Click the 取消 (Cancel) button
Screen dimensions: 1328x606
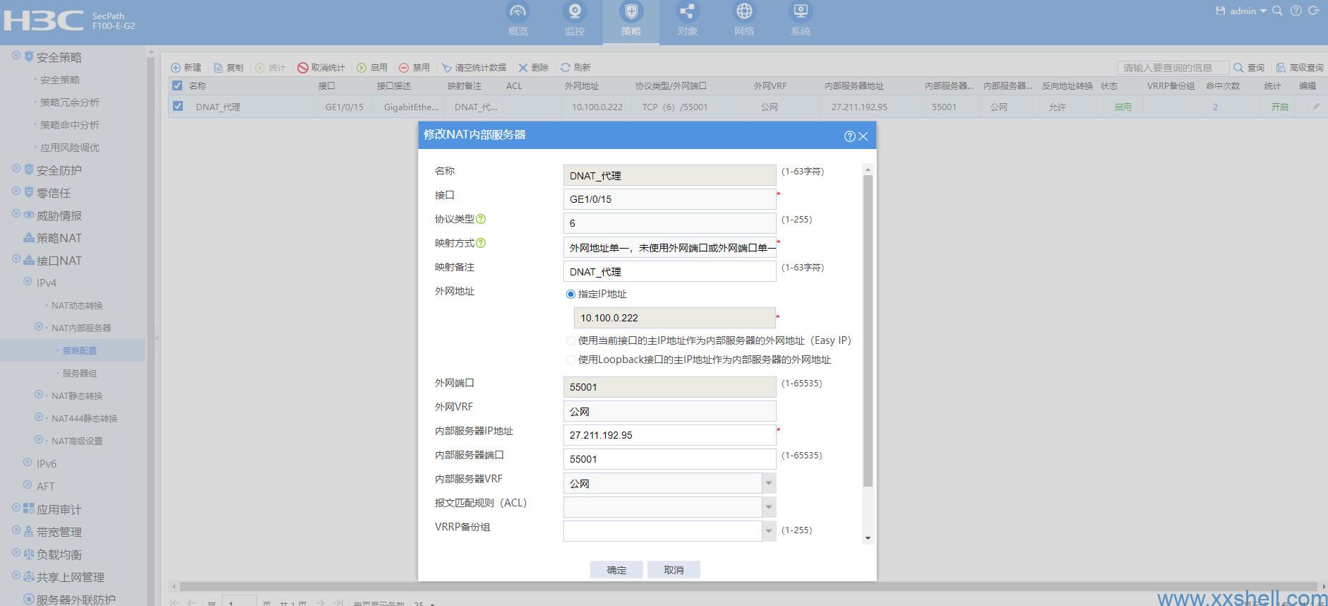coord(674,570)
